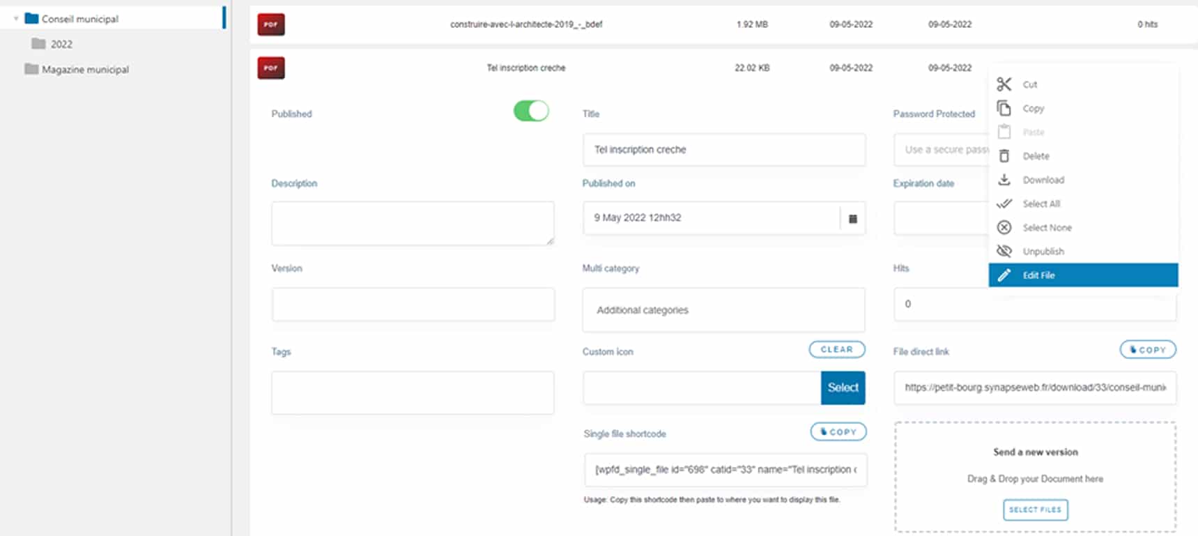The width and height of the screenshot is (1198, 536).
Task: Click the blue Select button
Action: (x=843, y=388)
